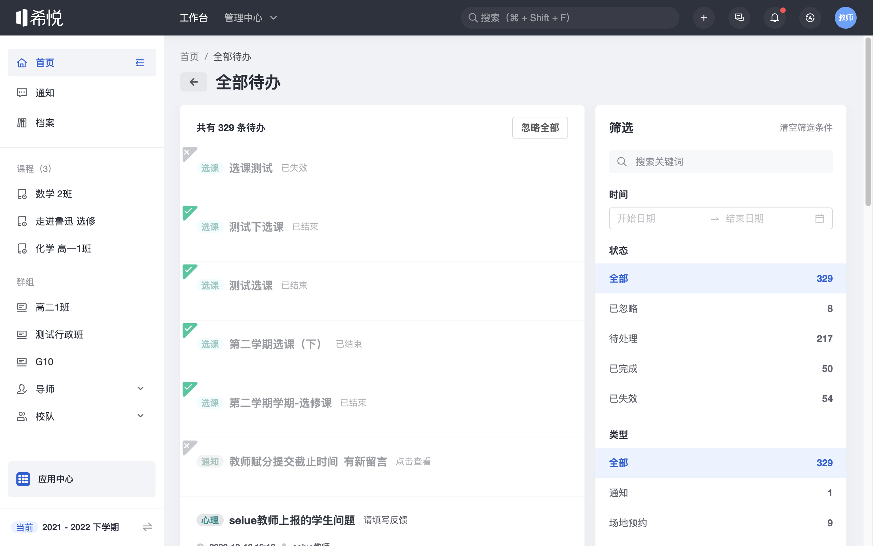Click the 教师 user avatar
Image resolution: width=873 pixels, height=546 pixels.
click(x=845, y=18)
